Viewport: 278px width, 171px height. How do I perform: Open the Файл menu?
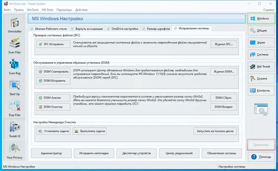pos(7,10)
